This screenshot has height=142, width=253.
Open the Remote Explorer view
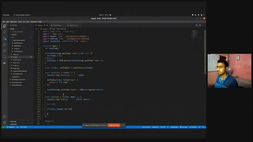tap(4, 57)
